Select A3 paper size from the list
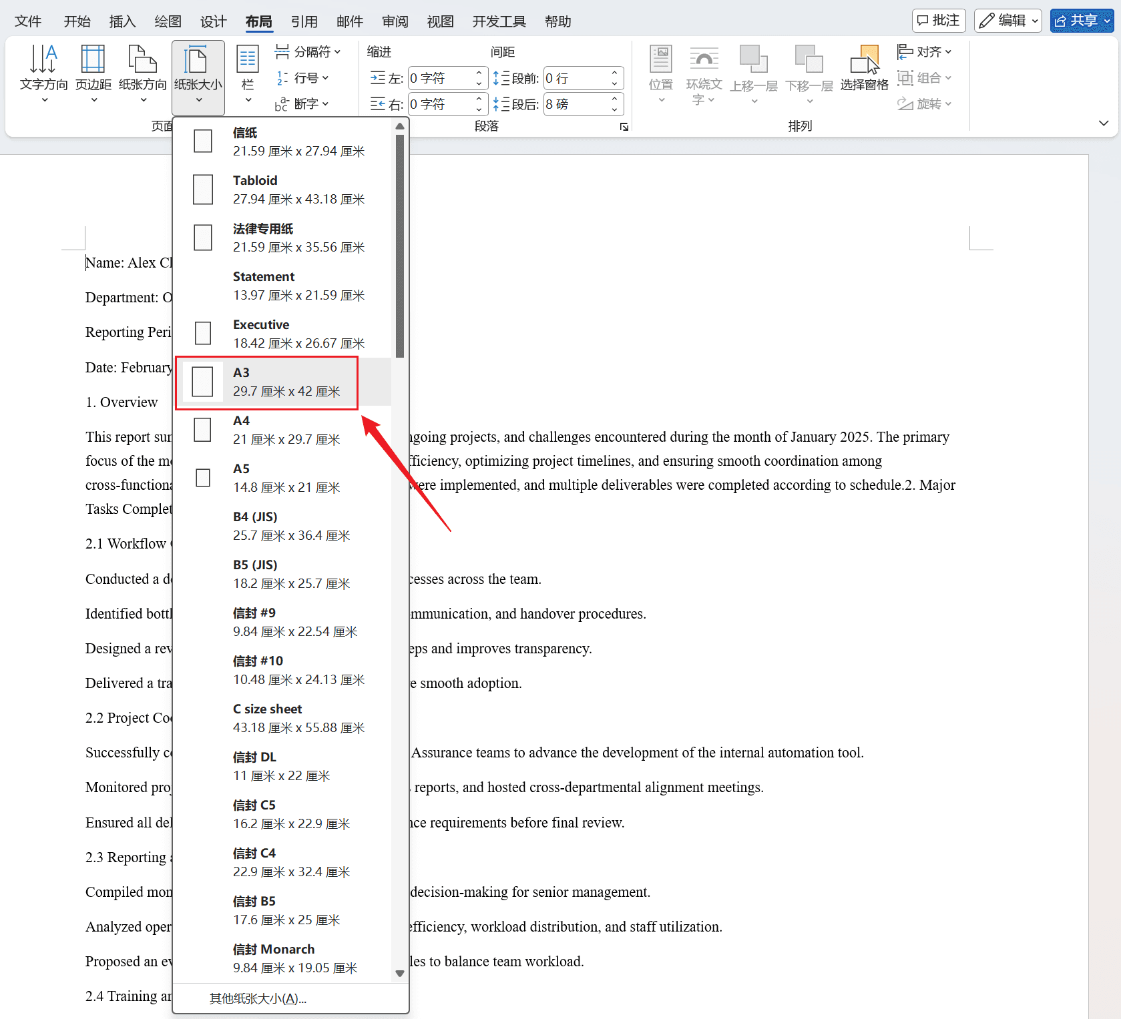 [x=266, y=382]
